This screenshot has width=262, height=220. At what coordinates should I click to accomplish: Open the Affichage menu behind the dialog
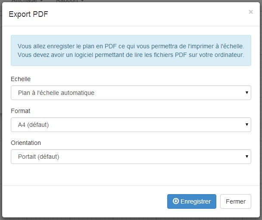coord(26,1)
